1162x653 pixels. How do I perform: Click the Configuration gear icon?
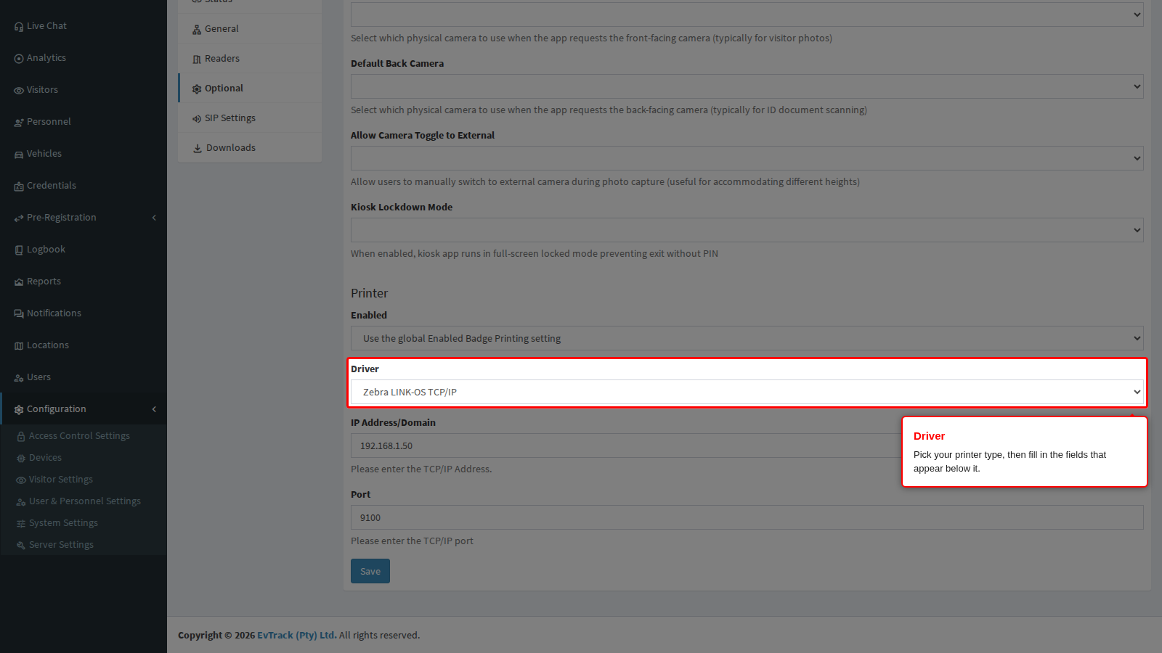(19, 410)
